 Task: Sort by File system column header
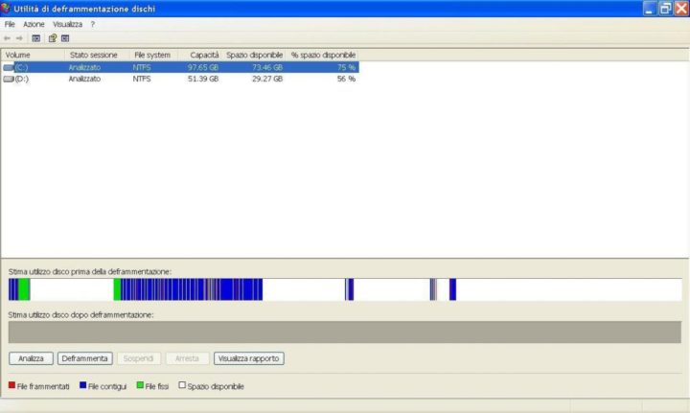click(x=153, y=55)
